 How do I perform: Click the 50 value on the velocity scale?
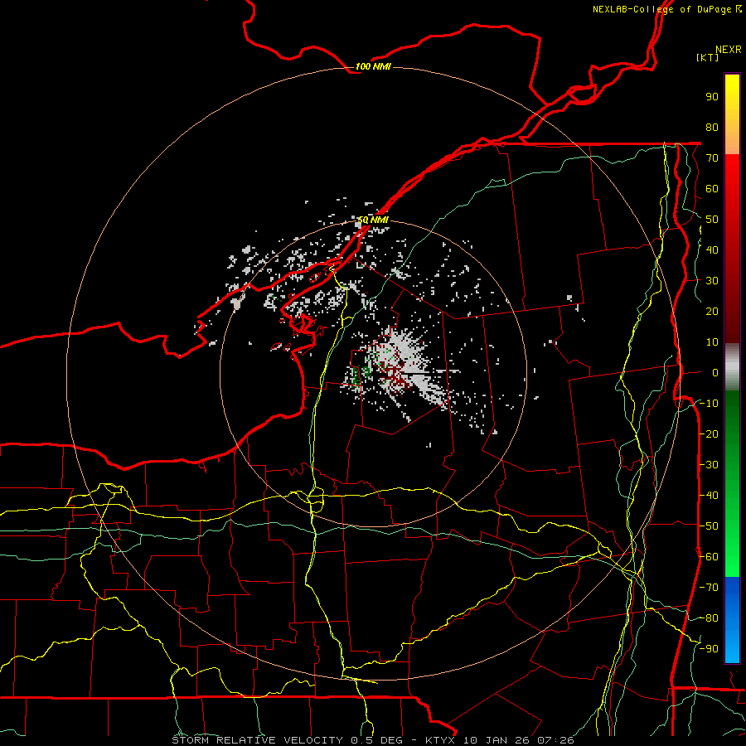pyautogui.click(x=712, y=220)
